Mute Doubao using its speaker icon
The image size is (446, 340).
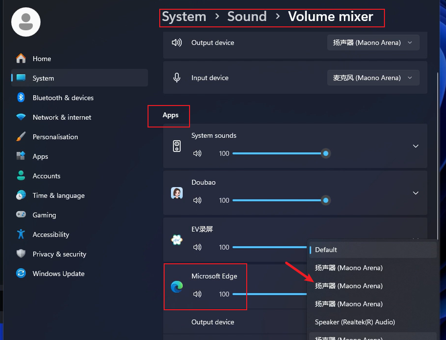click(x=197, y=200)
